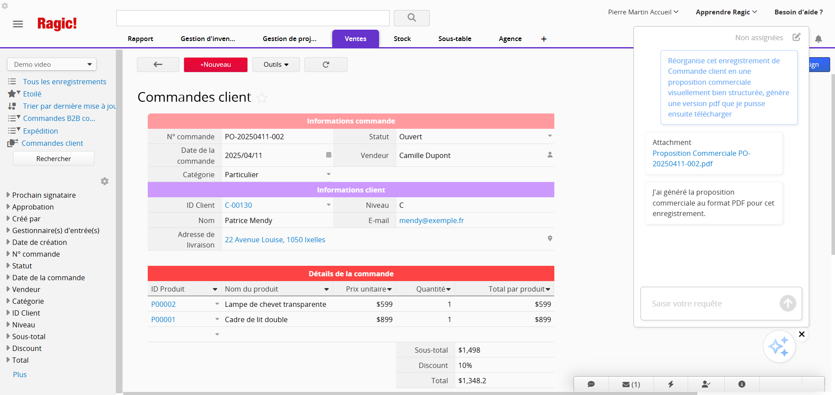The width and height of the screenshot is (835, 395).
Task: Open the lightning bolt actions icon
Action: [671, 384]
